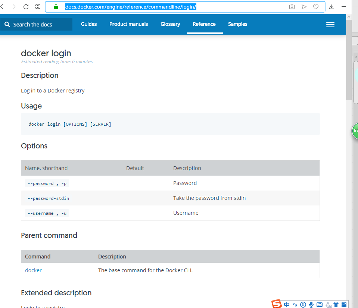Reload the docker login page
This screenshot has width=358, height=308.
pyautogui.click(x=26, y=7)
